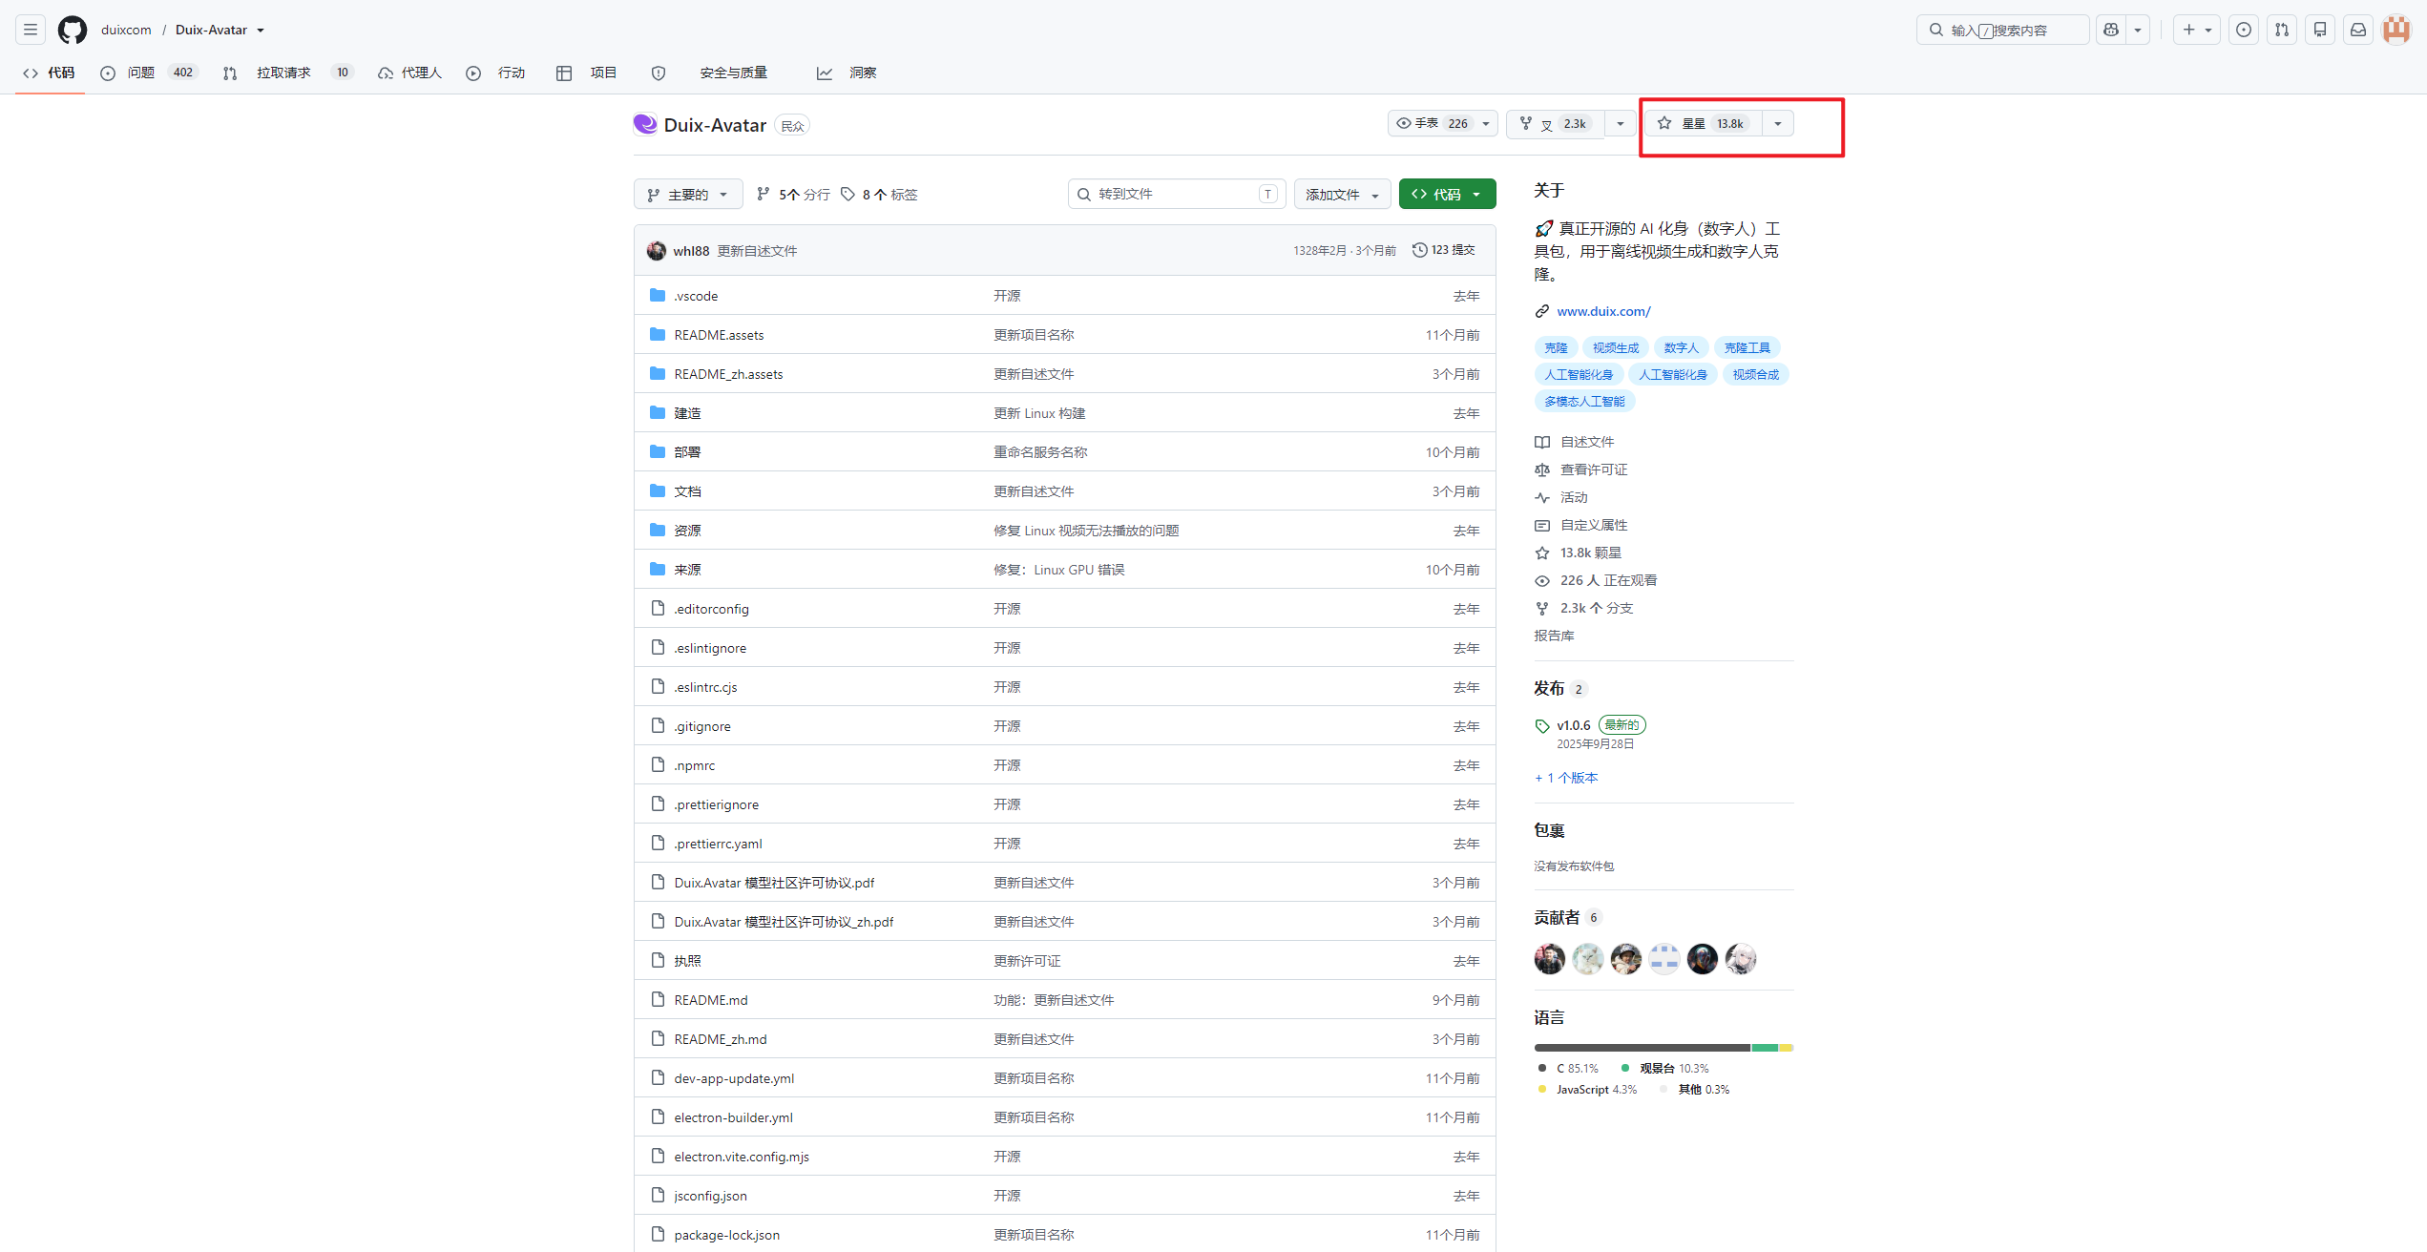Open the electron-builder.yml file

[733, 1117]
